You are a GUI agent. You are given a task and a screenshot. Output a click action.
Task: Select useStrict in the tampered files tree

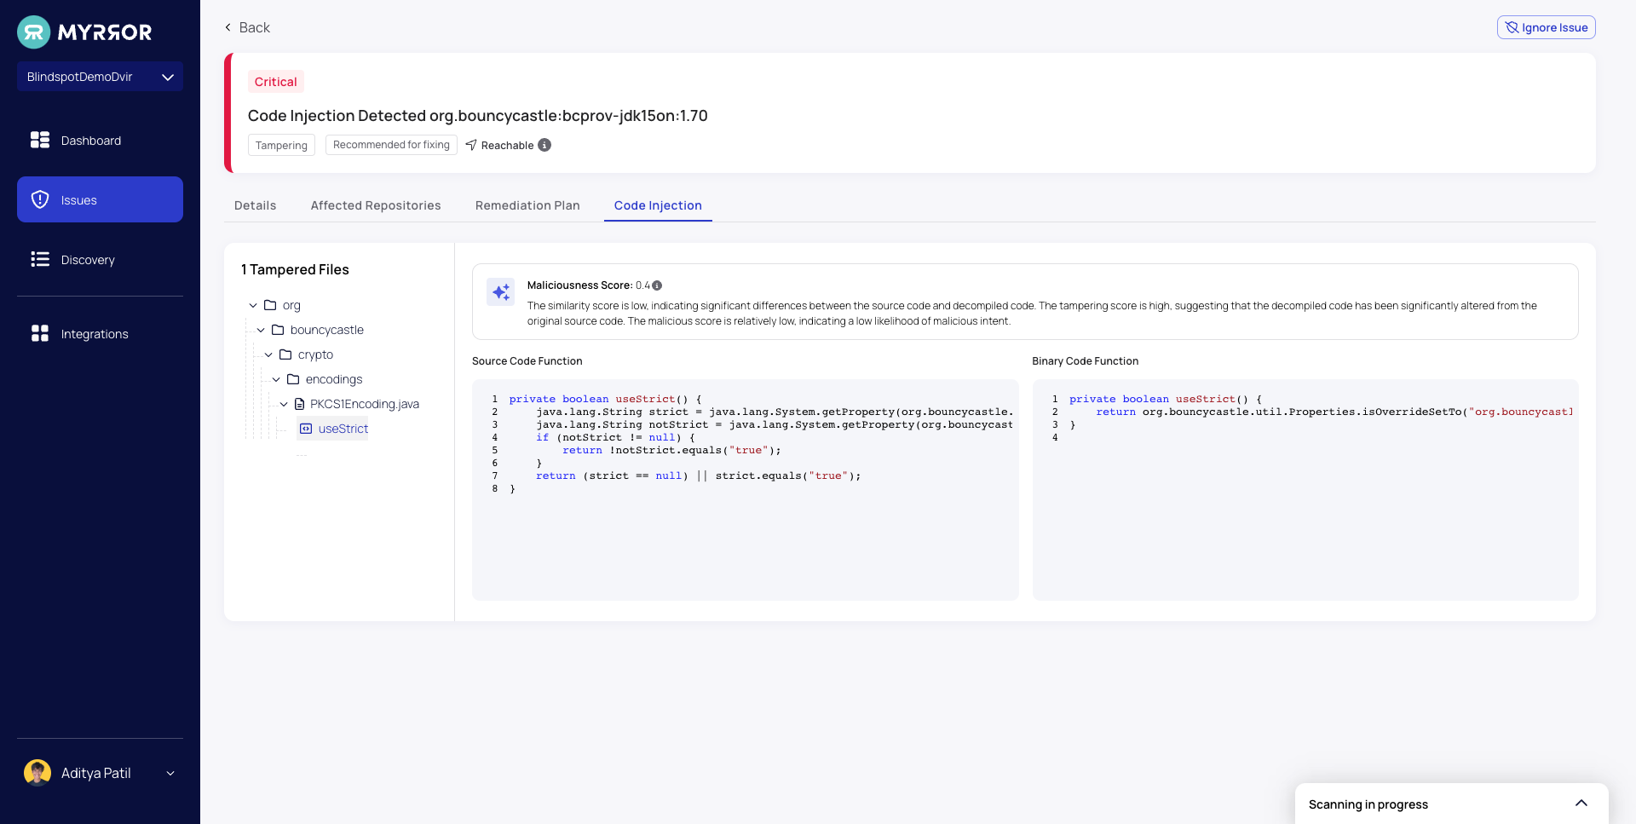click(333, 429)
